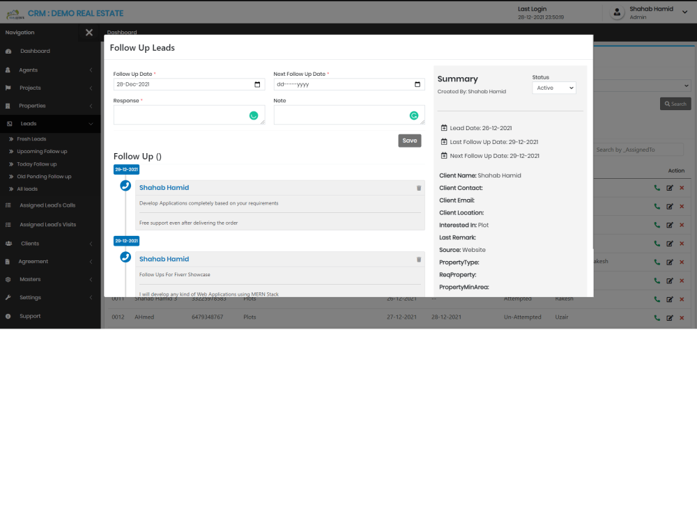
Task: Click the Follow Up Date field
Action: click(189, 84)
